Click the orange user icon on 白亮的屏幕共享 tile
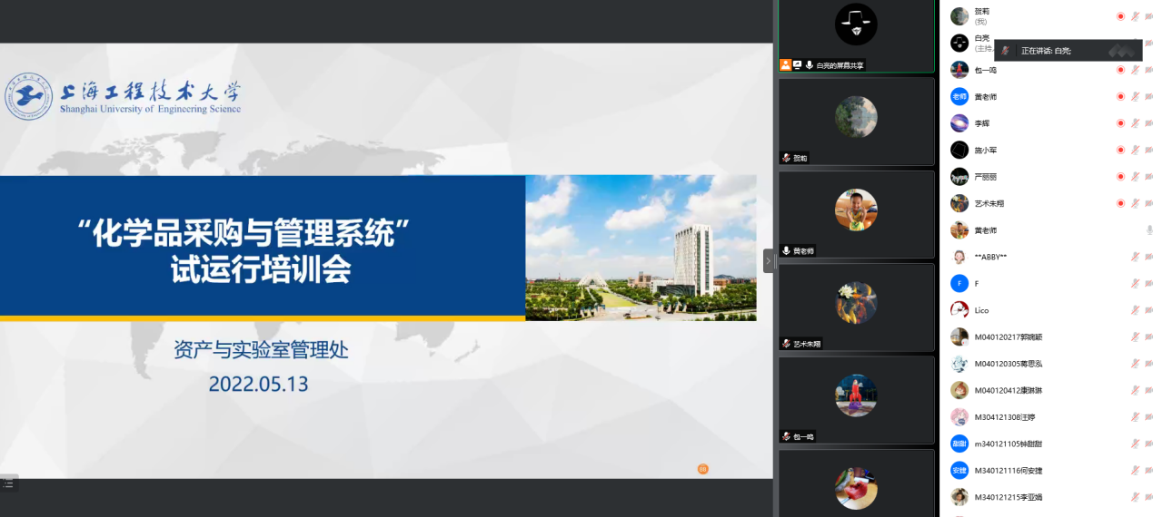 (x=785, y=65)
